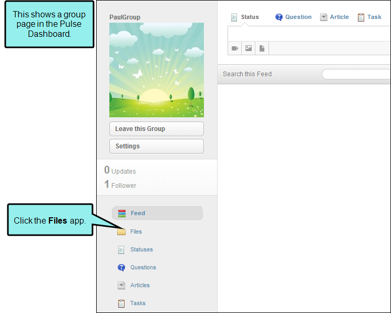This screenshot has height=313, width=391.
Task: Click the Files folder icon
Action: tap(121, 231)
